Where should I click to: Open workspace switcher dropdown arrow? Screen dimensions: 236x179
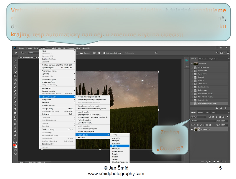(x=224, y=53)
